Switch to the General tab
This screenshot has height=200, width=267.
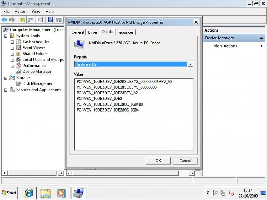coord(78,32)
